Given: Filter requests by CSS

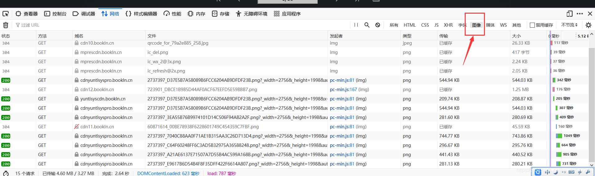Looking at the screenshot, I should point(425,25).
